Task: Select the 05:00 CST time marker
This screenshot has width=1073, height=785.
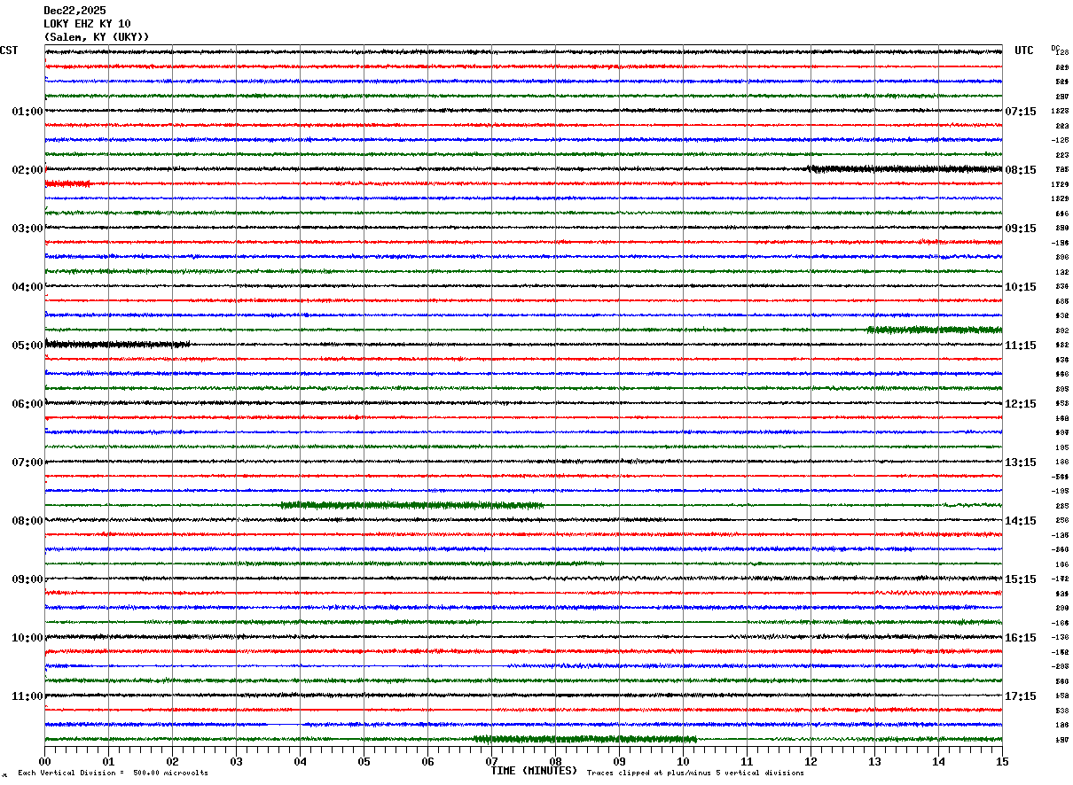Action: [x=27, y=345]
